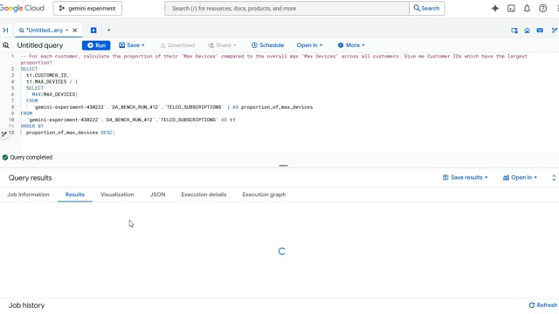Open the More settings dropdown
The image size is (559, 314).
351,45
